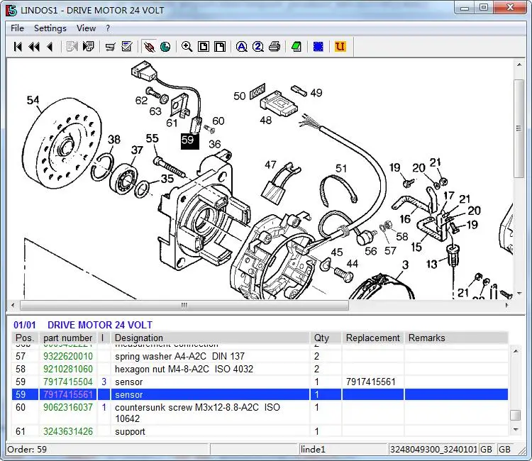Click the checklist icon with checkmark
Viewport: 532px width, 461px height.
127,47
